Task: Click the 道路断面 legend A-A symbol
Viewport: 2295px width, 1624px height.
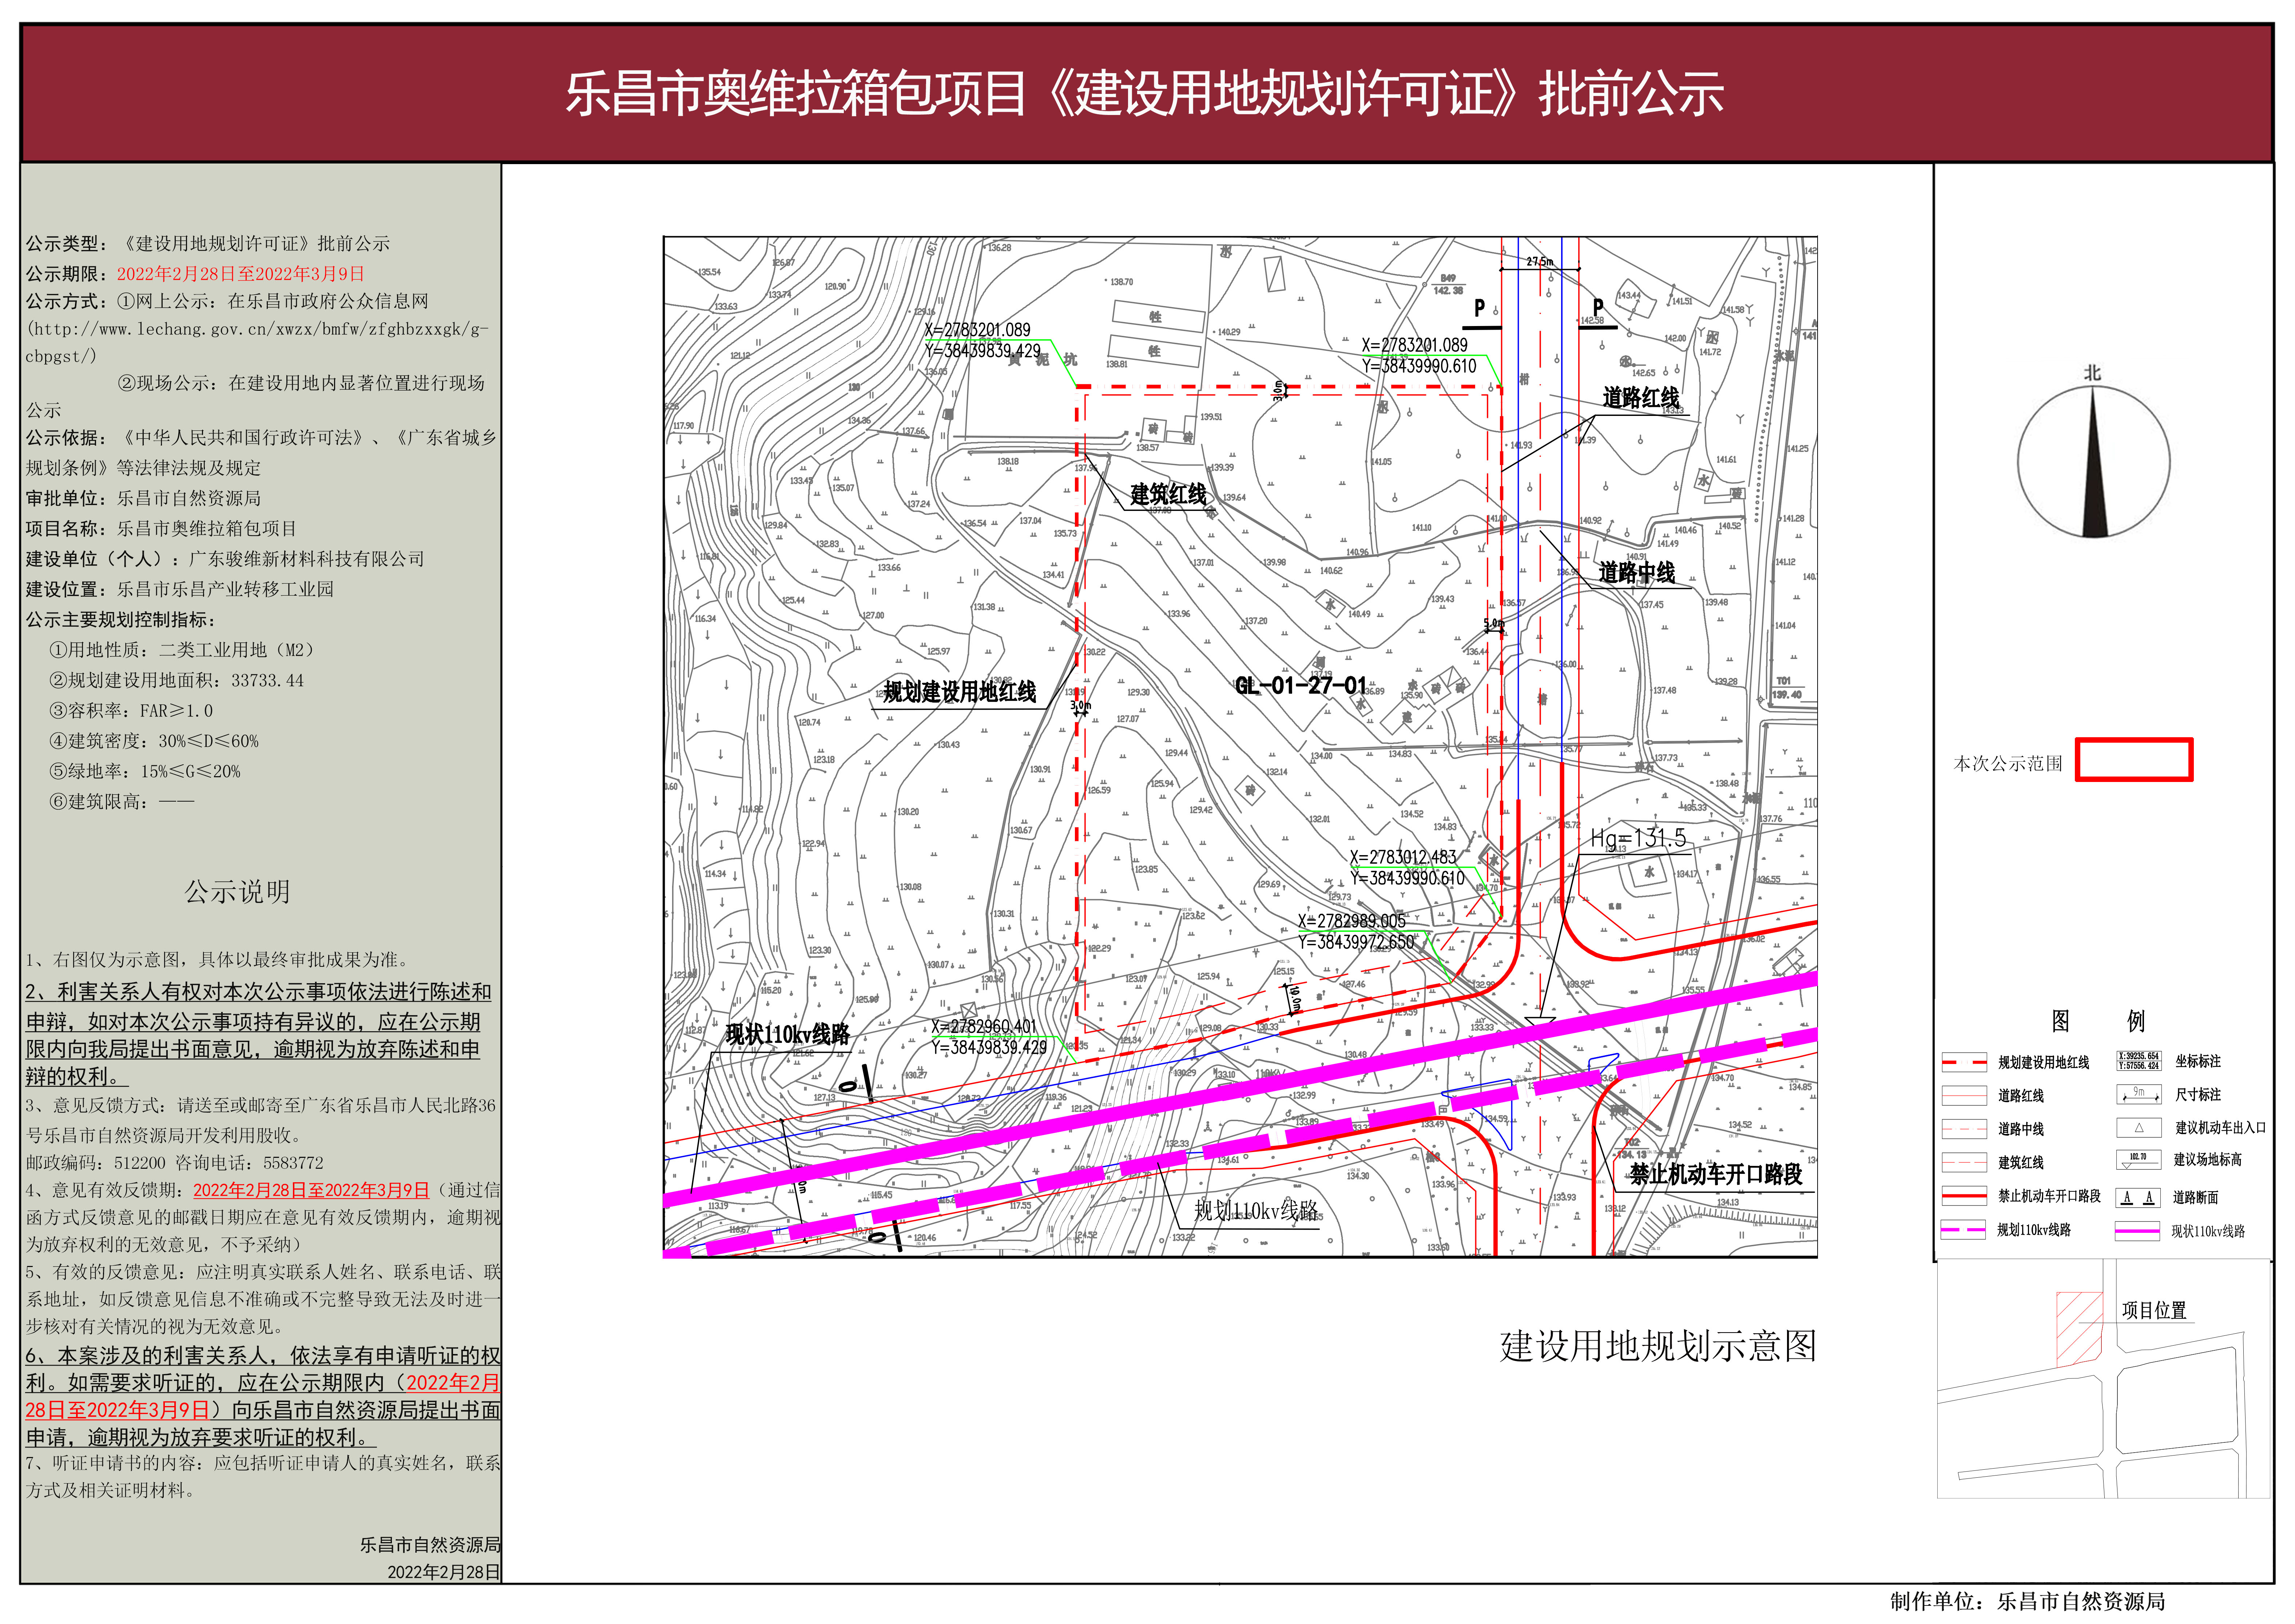Action: tap(2139, 1197)
